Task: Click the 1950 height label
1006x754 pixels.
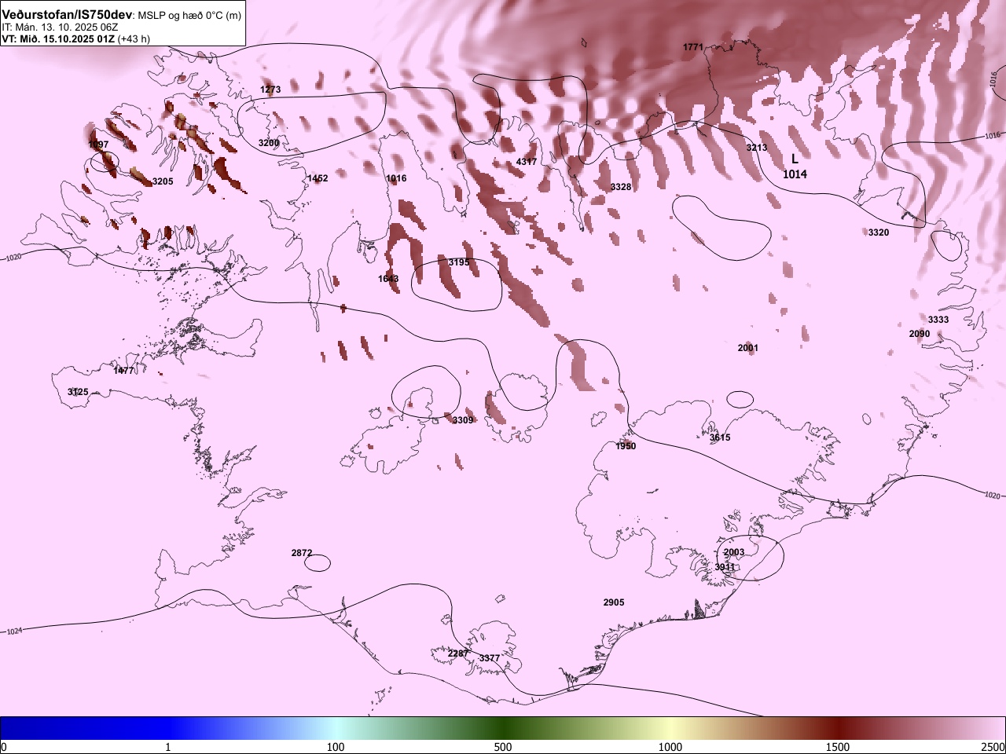Action: pos(626,446)
